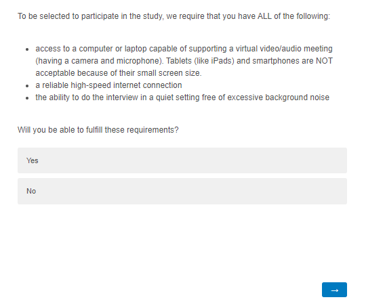Viewport: 385px width, 308px height.
Task: Choose the No answer option
Action: pyautogui.click(x=182, y=192)
